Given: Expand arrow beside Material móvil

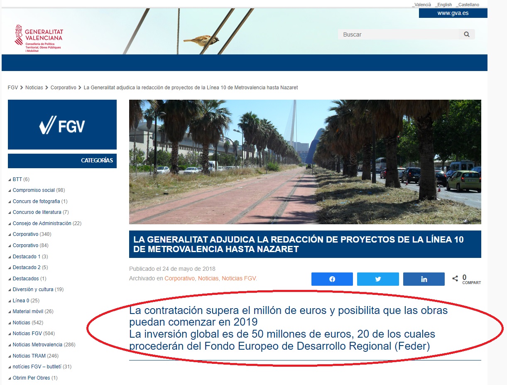Looking at the screenshot, I should coord(10,312).
